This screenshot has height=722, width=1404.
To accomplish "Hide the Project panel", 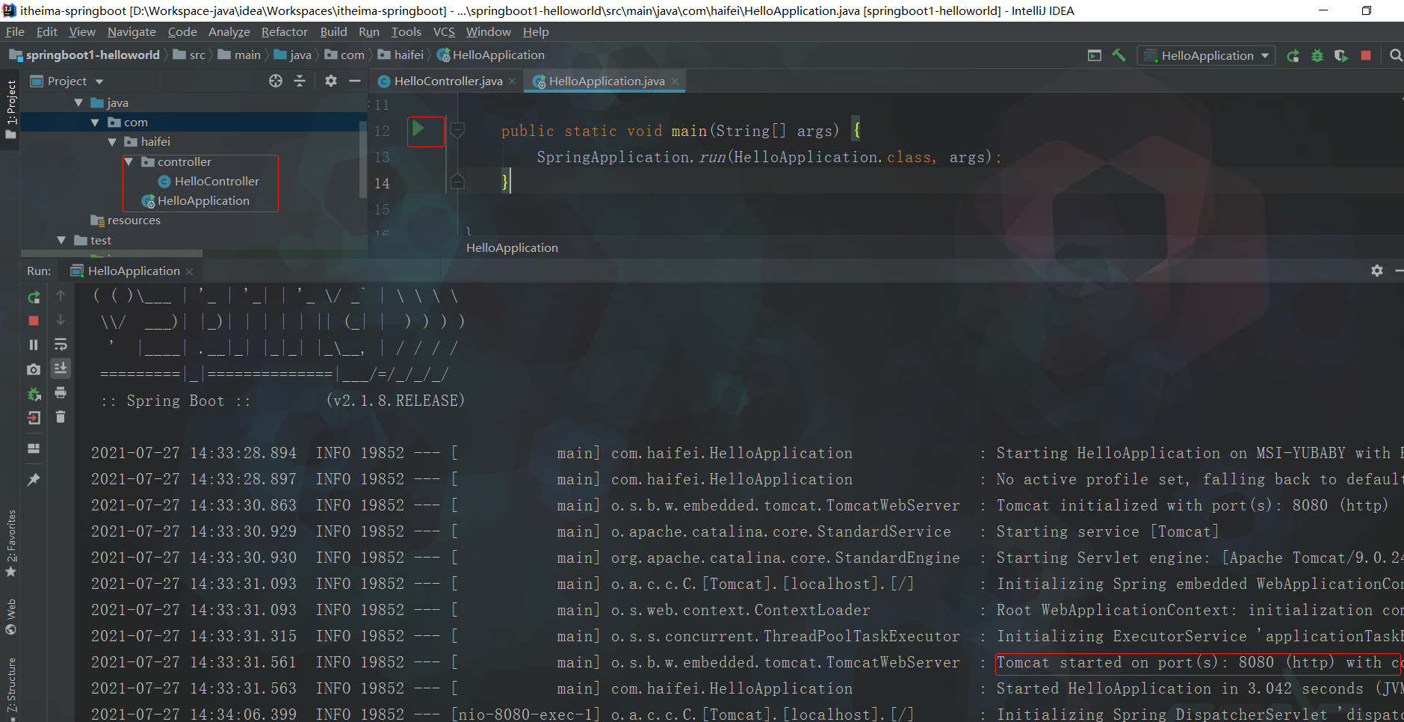I will [x=355, y=81].
